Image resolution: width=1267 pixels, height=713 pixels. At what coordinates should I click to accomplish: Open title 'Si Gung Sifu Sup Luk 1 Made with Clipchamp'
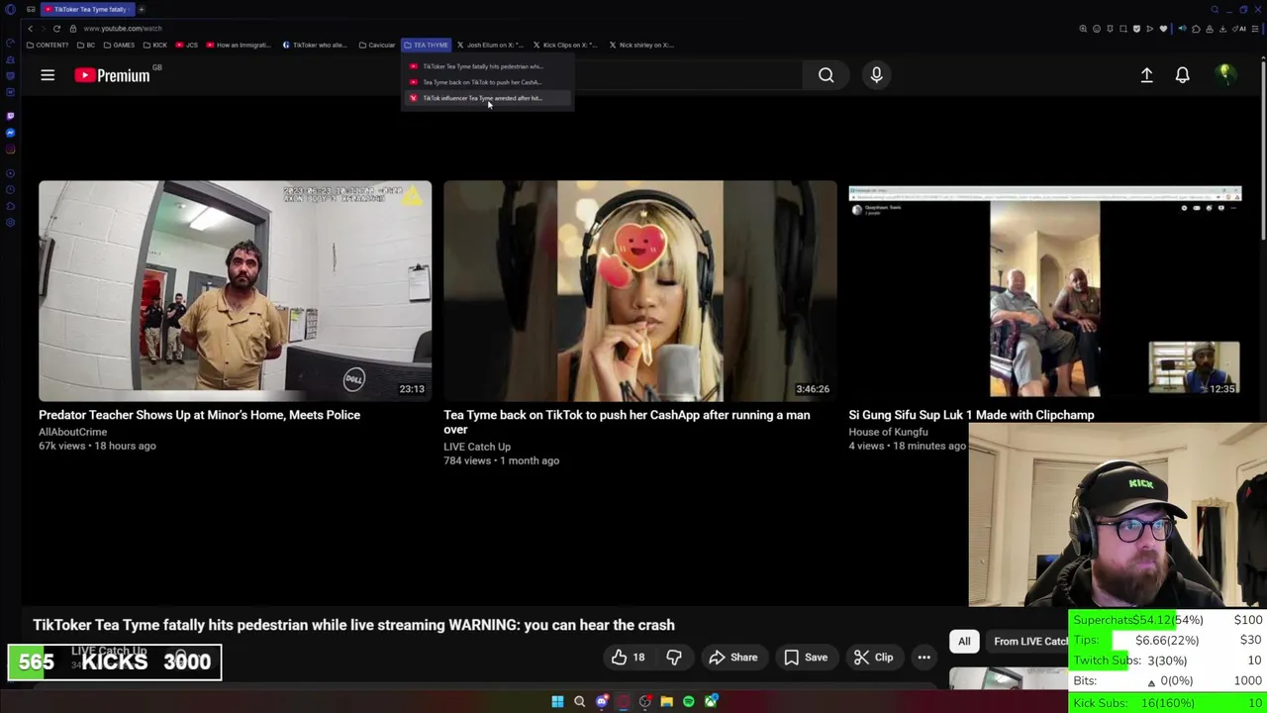pos(971,415)
